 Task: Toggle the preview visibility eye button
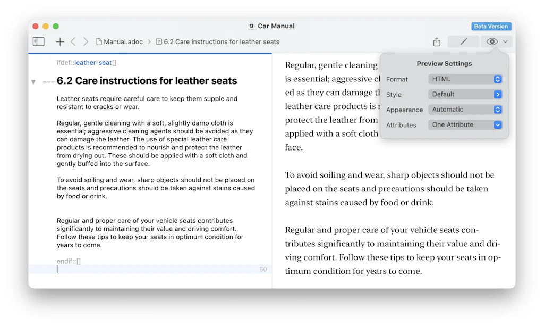[x=491, y=41]
